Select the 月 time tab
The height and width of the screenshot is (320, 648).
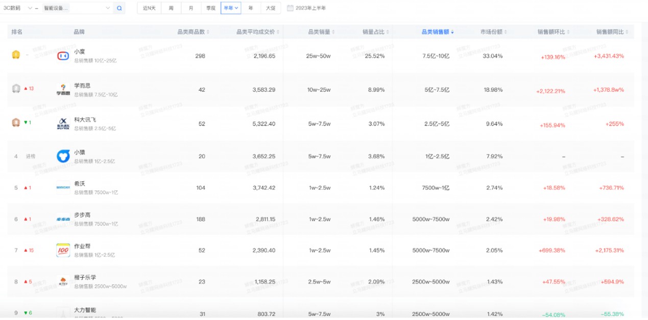tap(191, 8)
